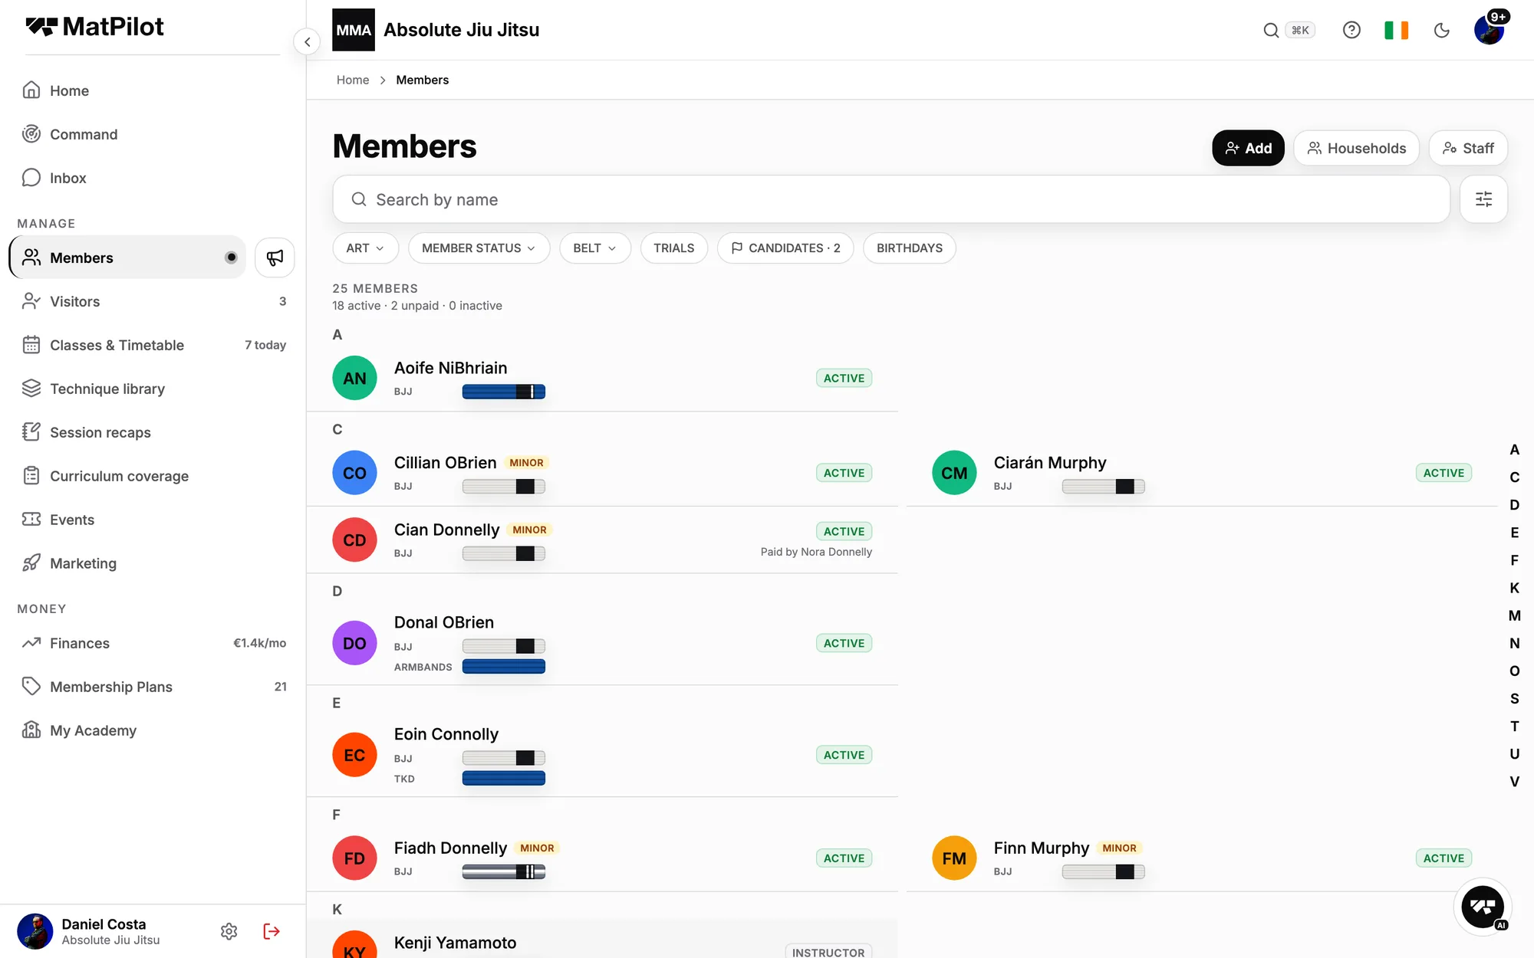Image resolution: width=1534 pixels, height=958 pixels.
Task: Expand the Art filter dropdown
Action: tap(365, 248)
